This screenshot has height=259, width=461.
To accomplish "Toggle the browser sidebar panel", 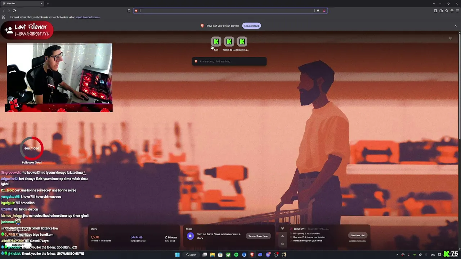I will click(x=435, y=11).
